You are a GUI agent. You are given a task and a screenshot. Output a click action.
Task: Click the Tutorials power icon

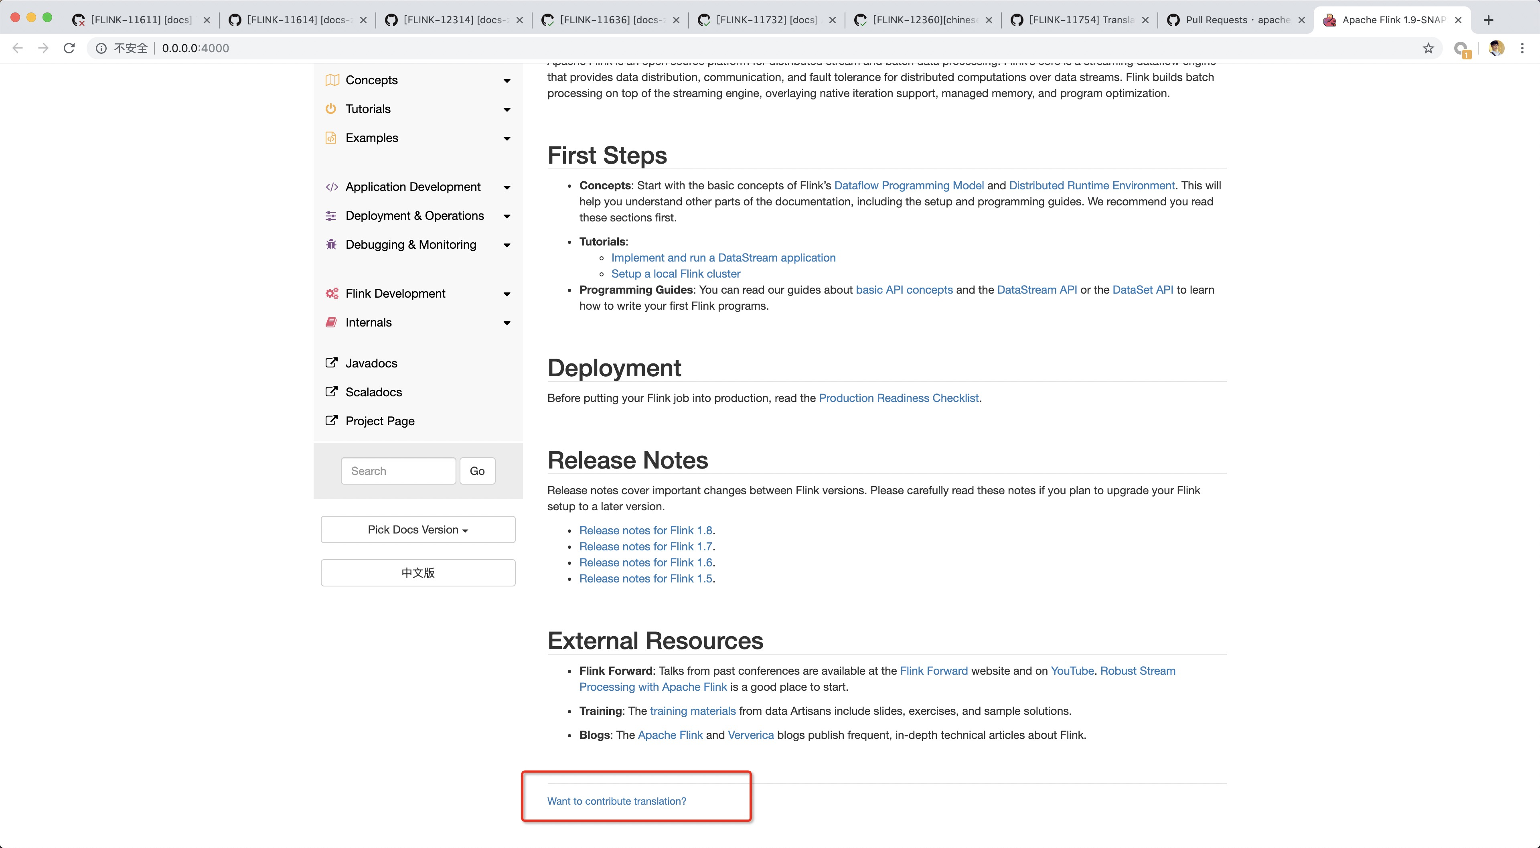point(330,109)
